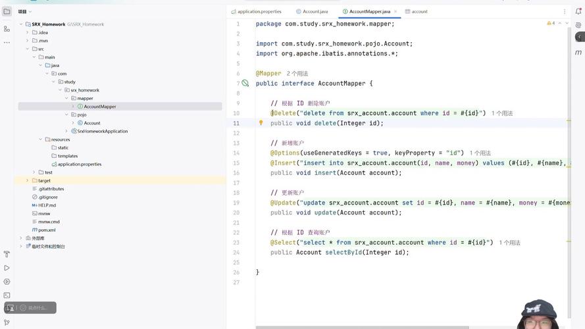Open the Maven tool window icon
The image size is (585, 329).
coord(578,52)
